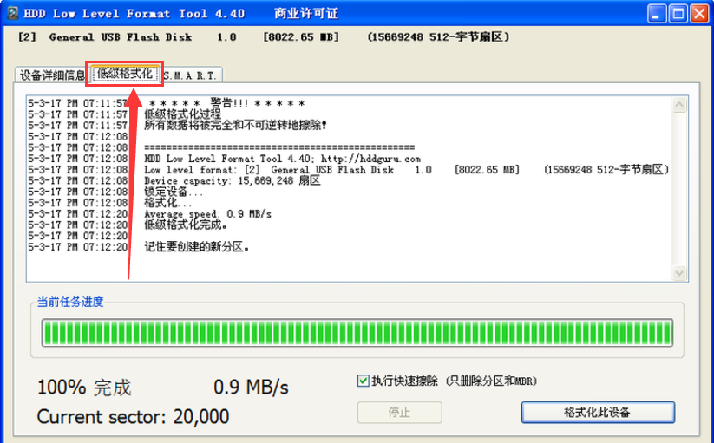
Task: Click the 记住要创建的新分区 log line
Action: click(196, 246)
